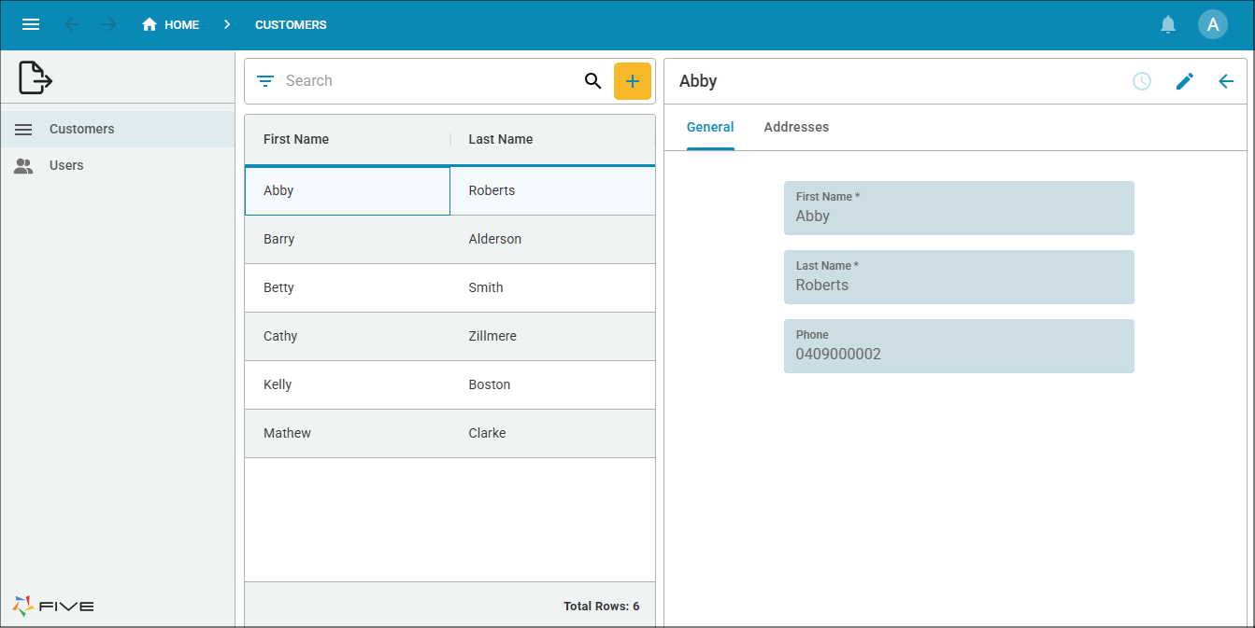Viewport: 1255px width, 628px height.
Task: Select the General tab
Action: coord(710,127)
